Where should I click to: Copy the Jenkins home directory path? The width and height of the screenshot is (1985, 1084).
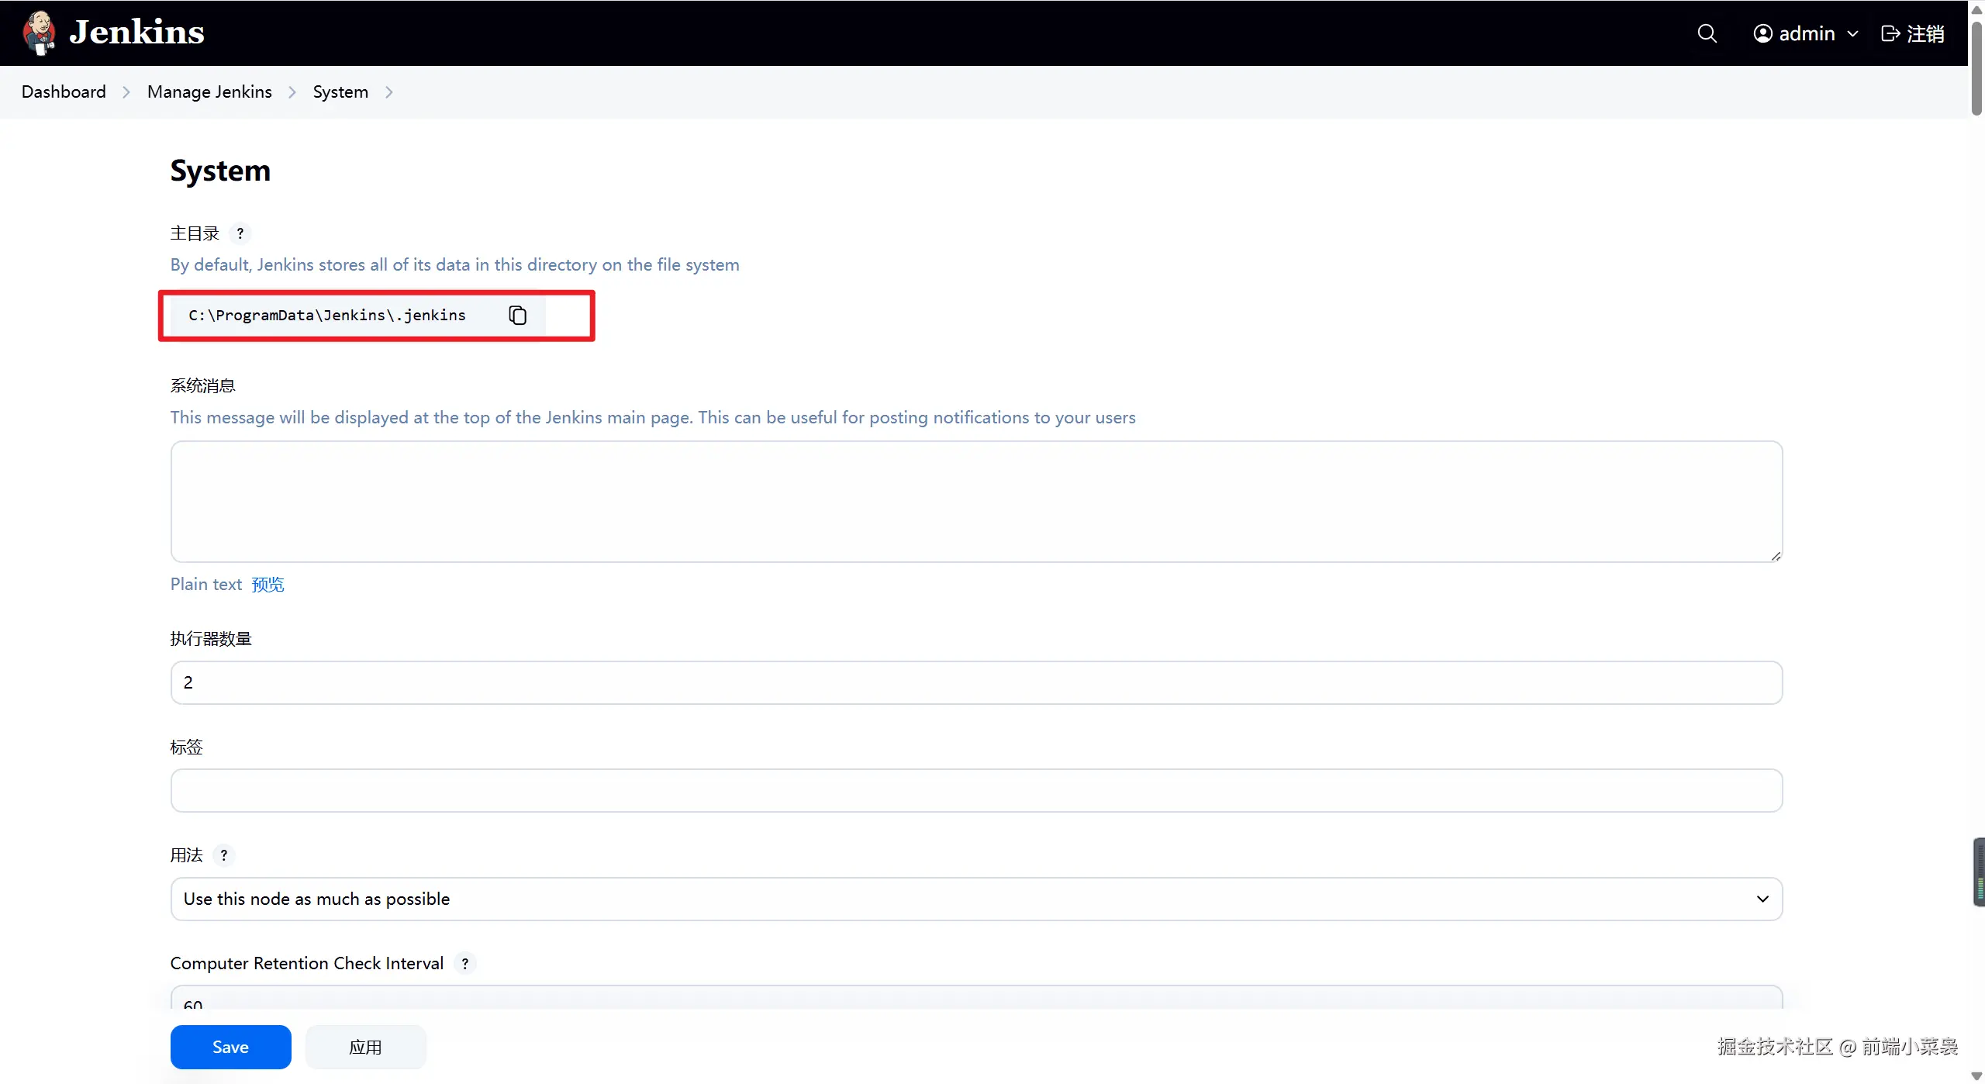517,315
